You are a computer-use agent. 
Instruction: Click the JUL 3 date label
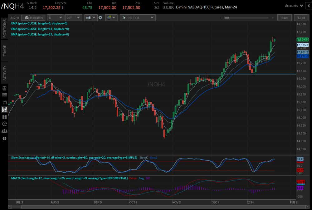[x=19, y=202]
